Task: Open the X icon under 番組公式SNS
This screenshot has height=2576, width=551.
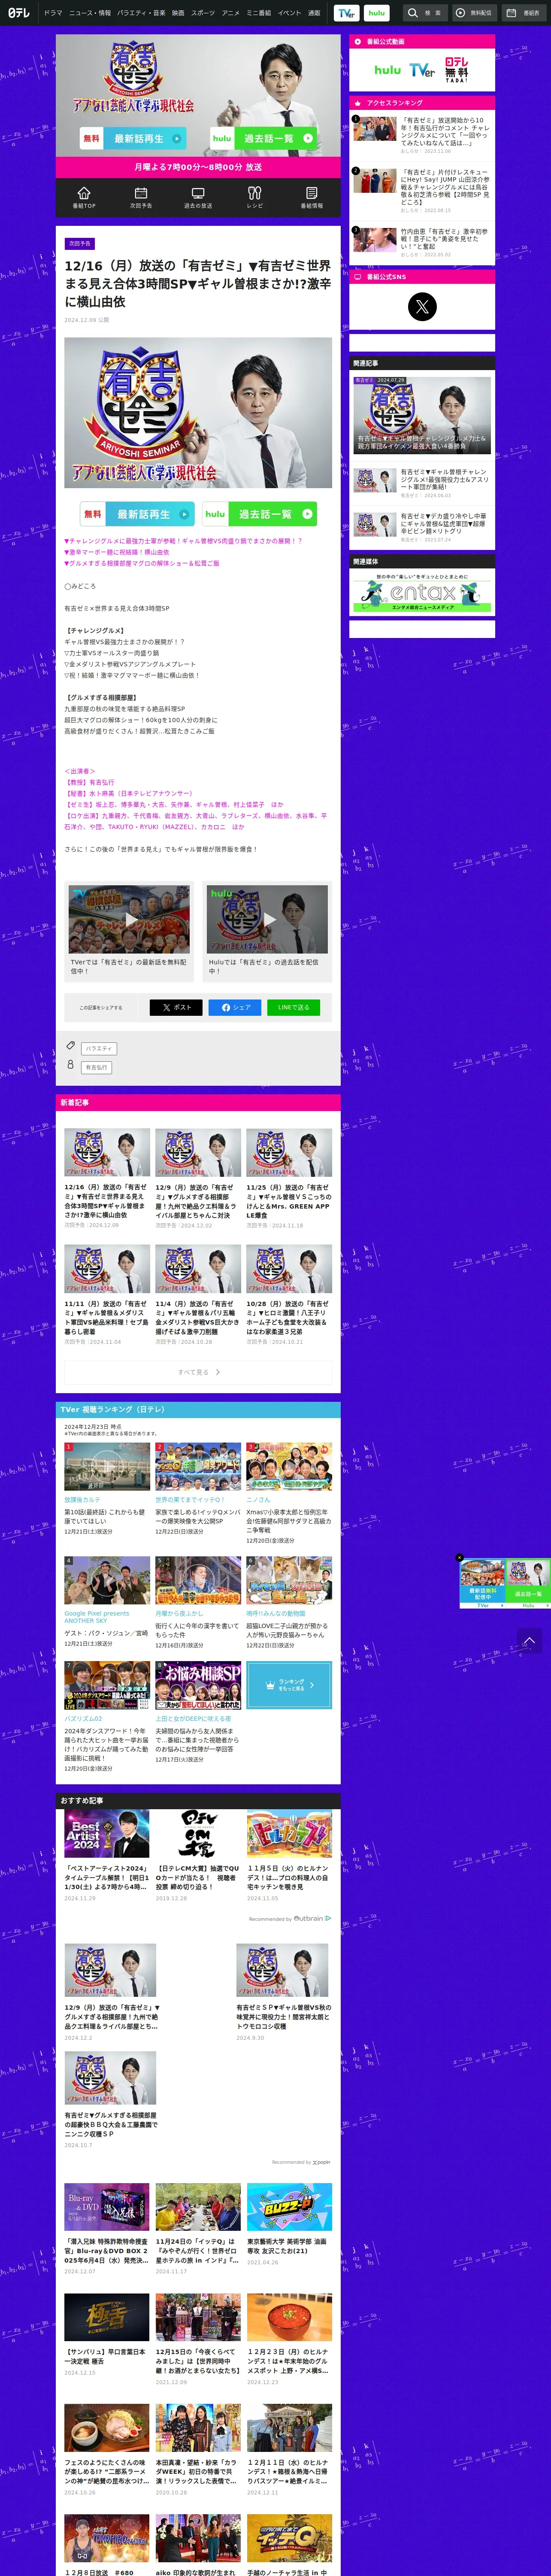Action: (422, 306)
